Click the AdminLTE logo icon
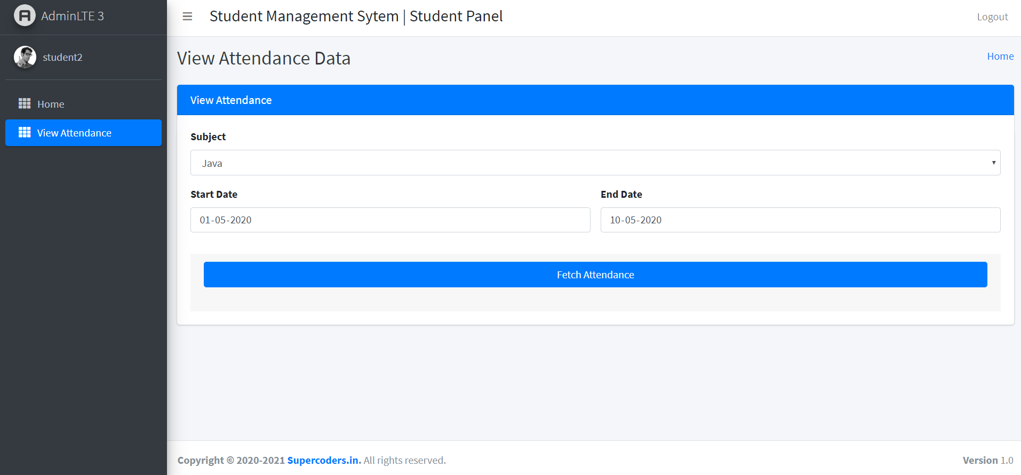Viewport: 1021px width, 475px height. coord(25,15)
